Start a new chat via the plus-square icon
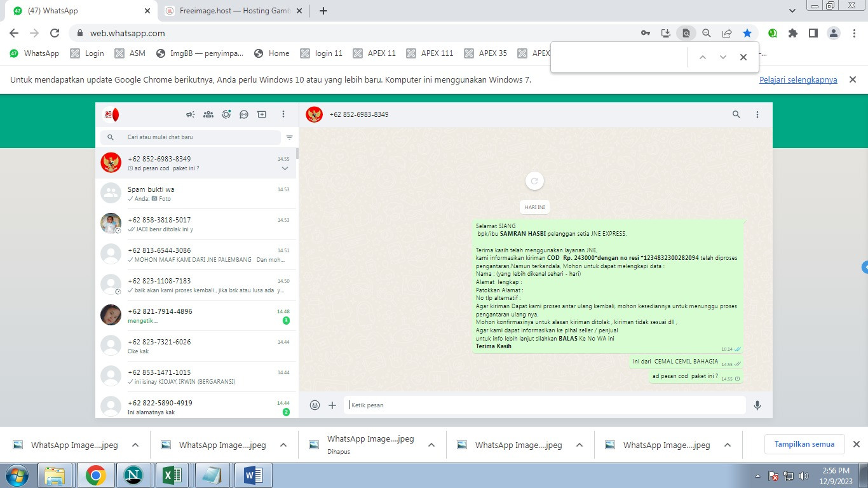Screen dimensions: 868x488 tap(262, 114)
